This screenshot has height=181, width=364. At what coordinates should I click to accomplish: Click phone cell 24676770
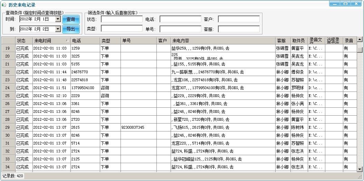pyautogui.click(x=85, y=72)
